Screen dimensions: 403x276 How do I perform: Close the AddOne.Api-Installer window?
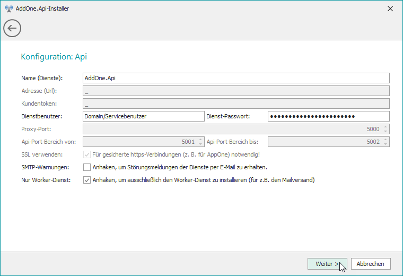[390, 8]
